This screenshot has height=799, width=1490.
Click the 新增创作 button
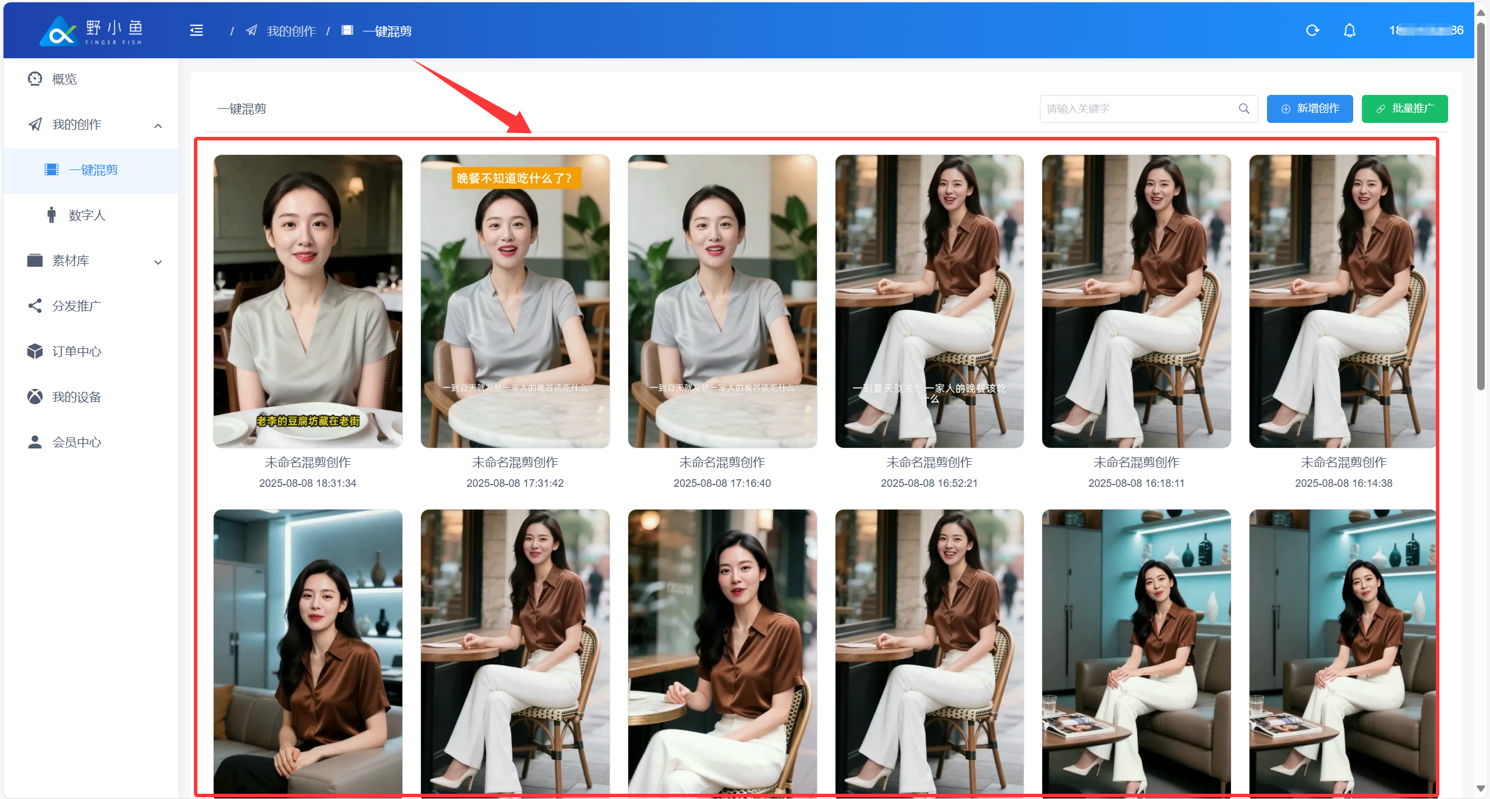coord(1309,109)
